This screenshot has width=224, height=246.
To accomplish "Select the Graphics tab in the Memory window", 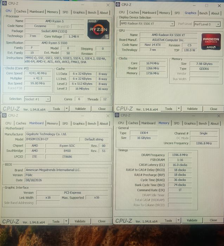I will point(190,123).
